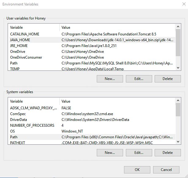Image resolution: width=188 pixels, height=178 pixels.
Task: Click up arrow of user variables scrollbar
Action: 178,27
